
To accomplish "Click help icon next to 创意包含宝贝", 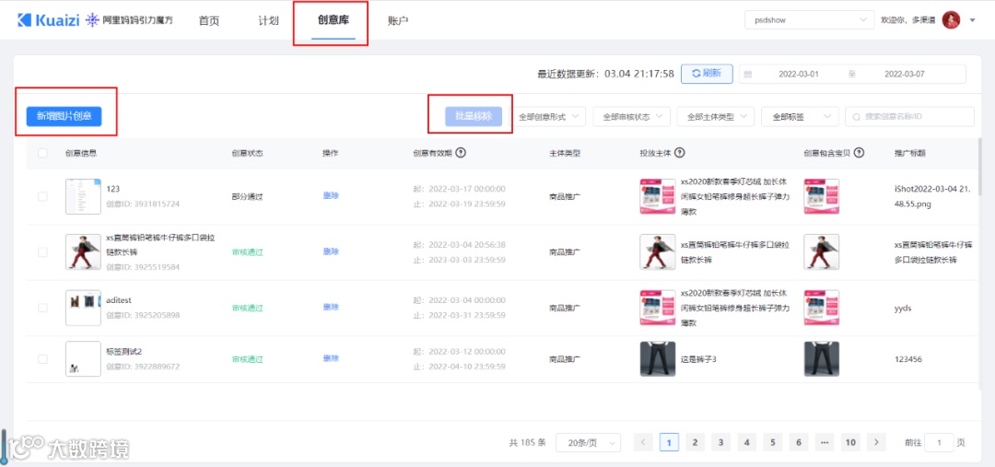I will (860, 153).
